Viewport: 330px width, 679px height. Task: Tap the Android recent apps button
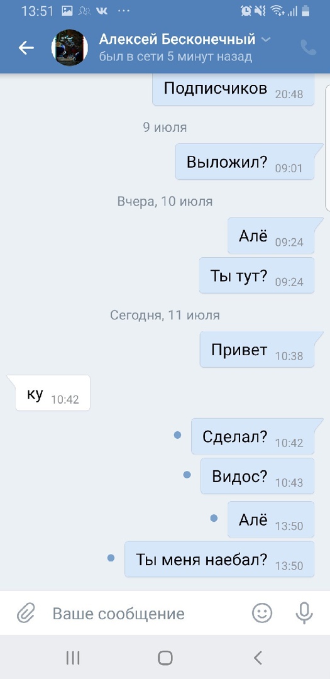pos(73,658)
